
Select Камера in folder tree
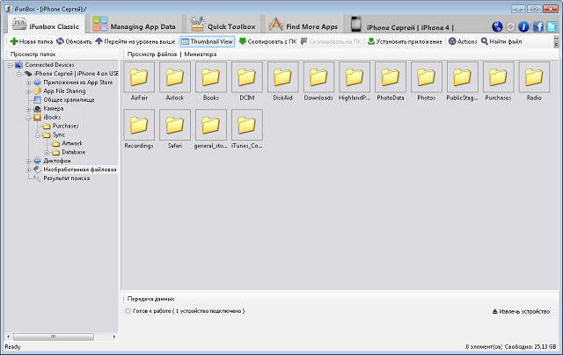[53, 108]
